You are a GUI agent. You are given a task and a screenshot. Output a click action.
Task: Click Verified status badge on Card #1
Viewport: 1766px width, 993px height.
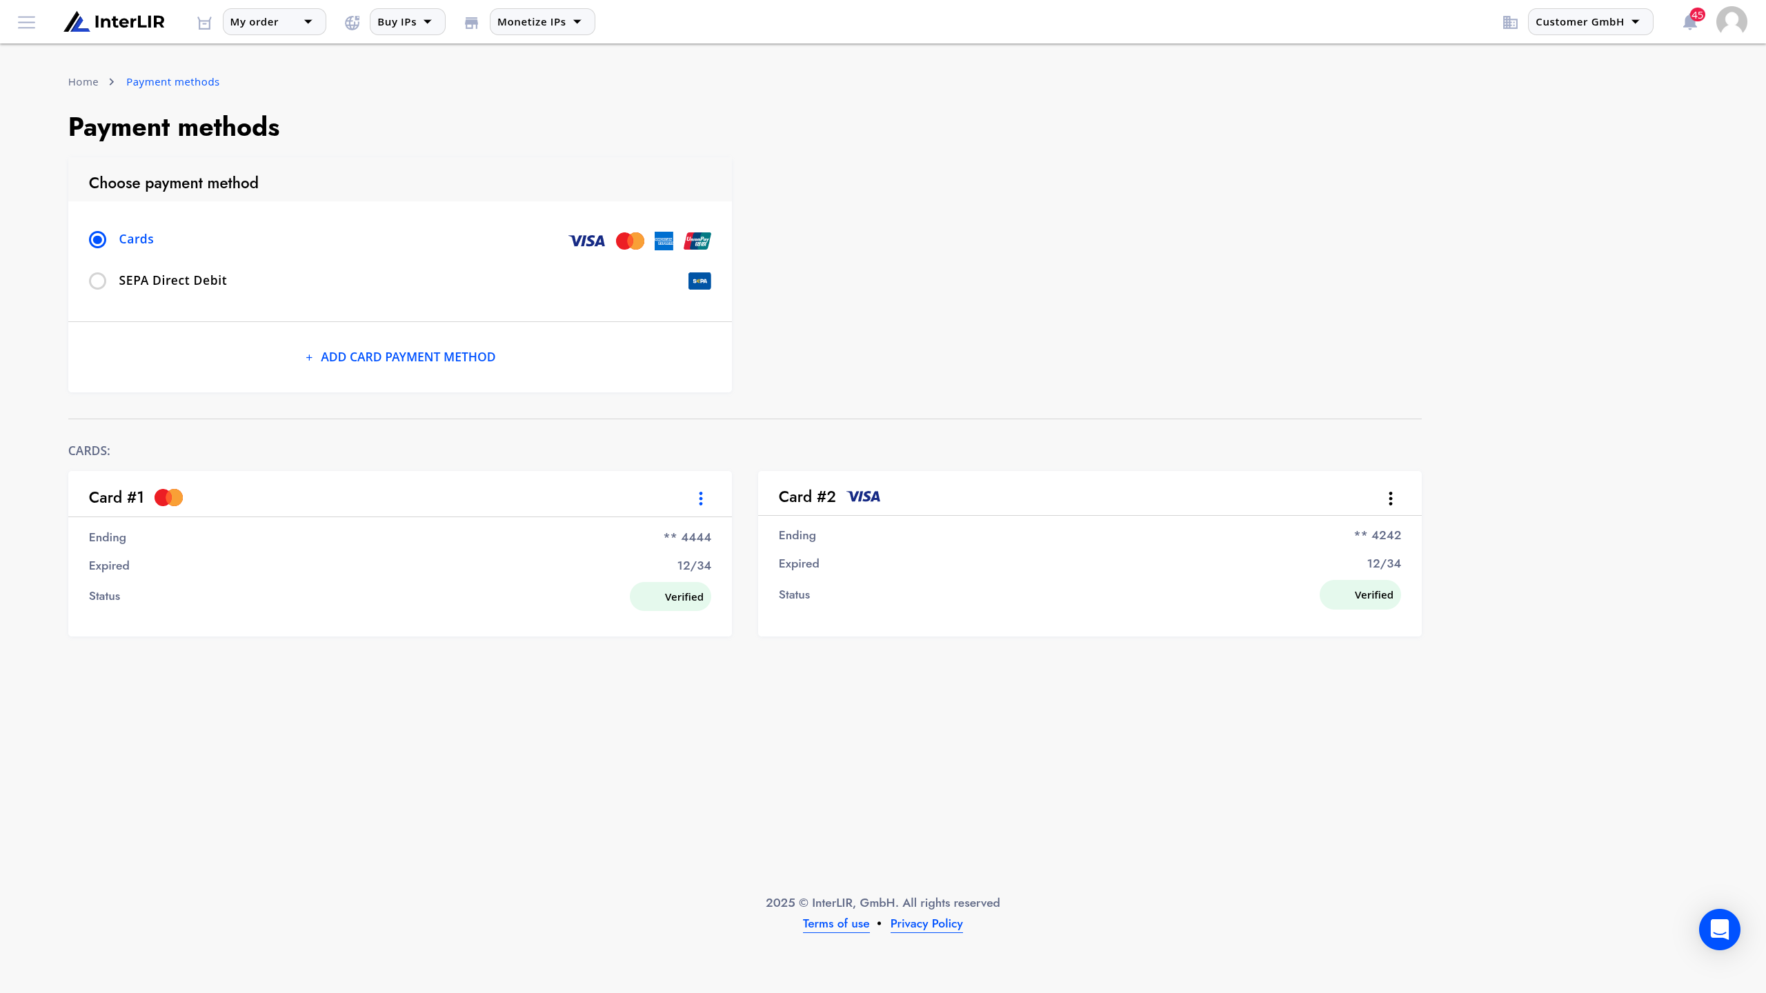[x=671, y=596]
